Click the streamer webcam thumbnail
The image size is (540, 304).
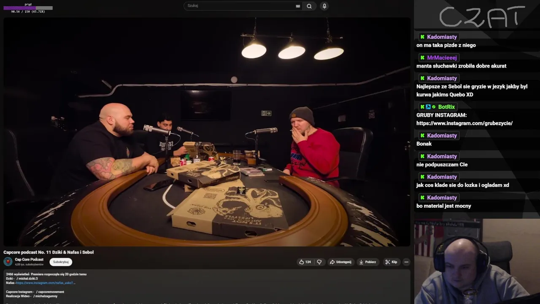(477, 261)
